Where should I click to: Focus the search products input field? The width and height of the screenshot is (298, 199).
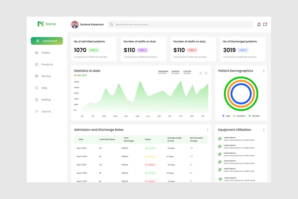tap(180, 24)
